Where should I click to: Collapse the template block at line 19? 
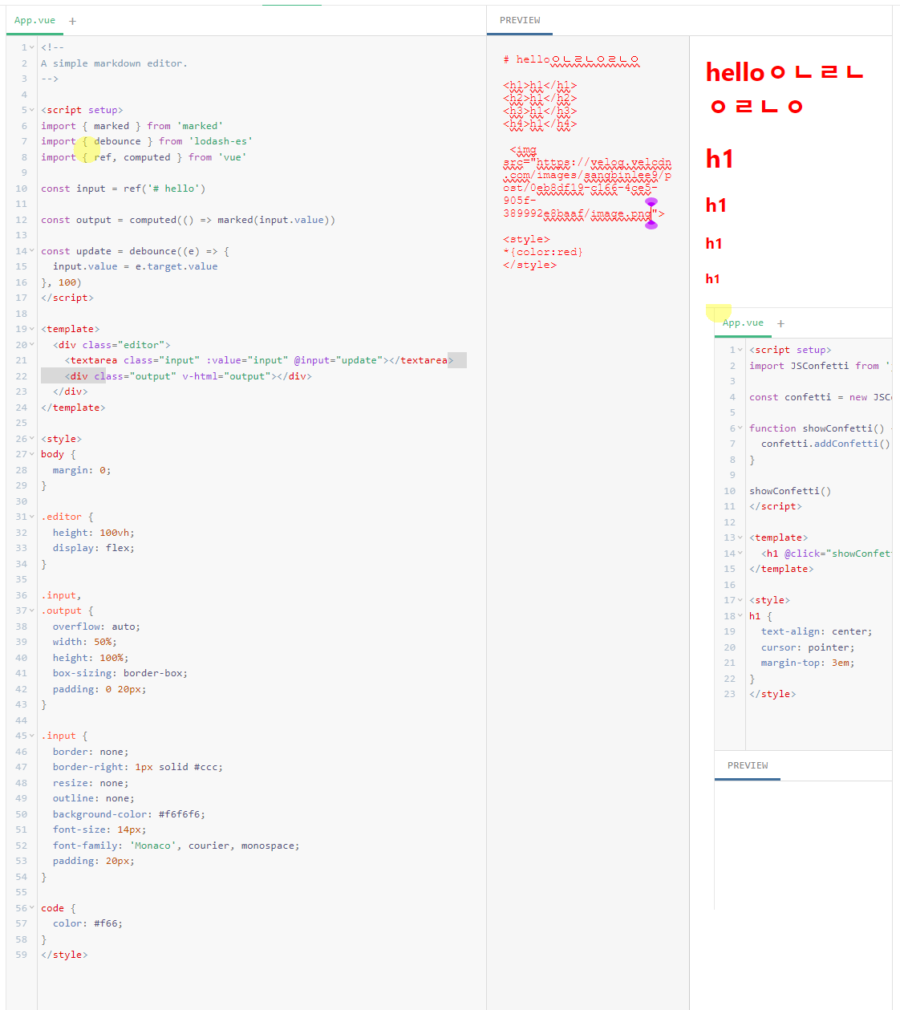coord(32,329)
